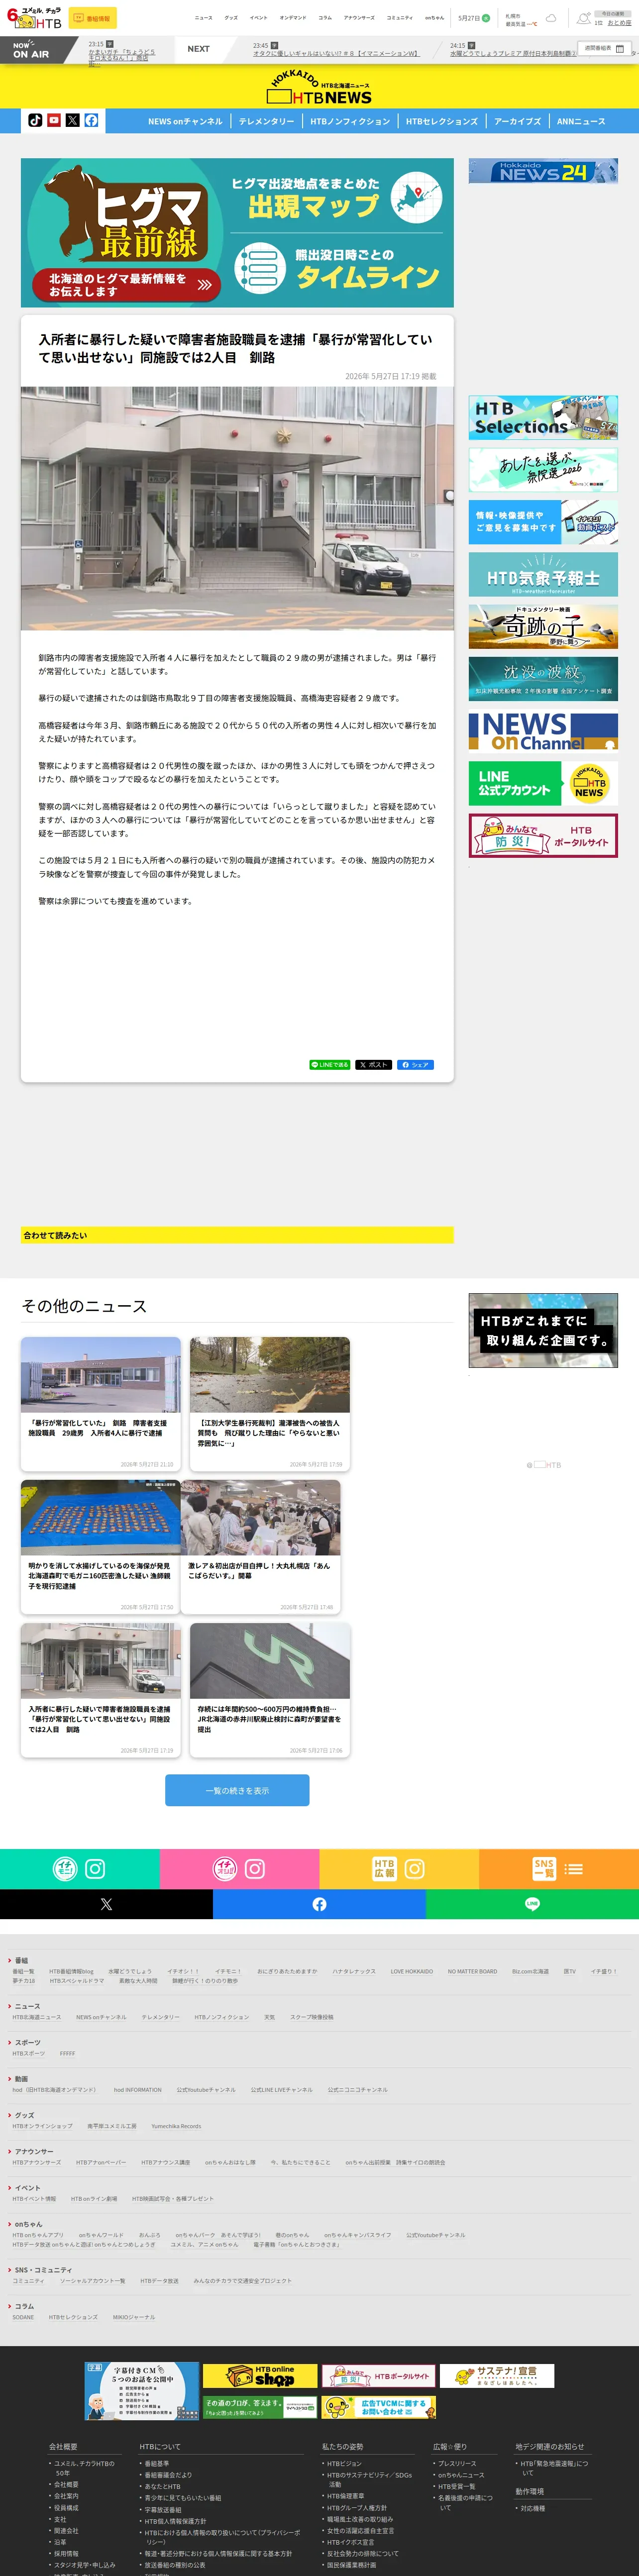Open the LINE公式アカウント banner
Viewport: 639px width, 2576px height.
click(x=543, y=783)
